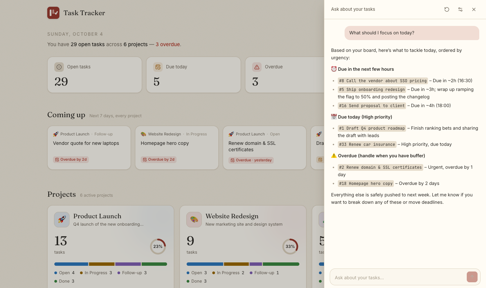
Task: Click rocket icon on Vendor quote card
Action: click(x=56, y=134)
